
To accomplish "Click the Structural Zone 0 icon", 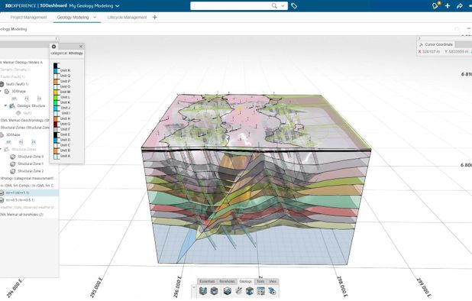I will pyautogui.click(x=13, y=157).
